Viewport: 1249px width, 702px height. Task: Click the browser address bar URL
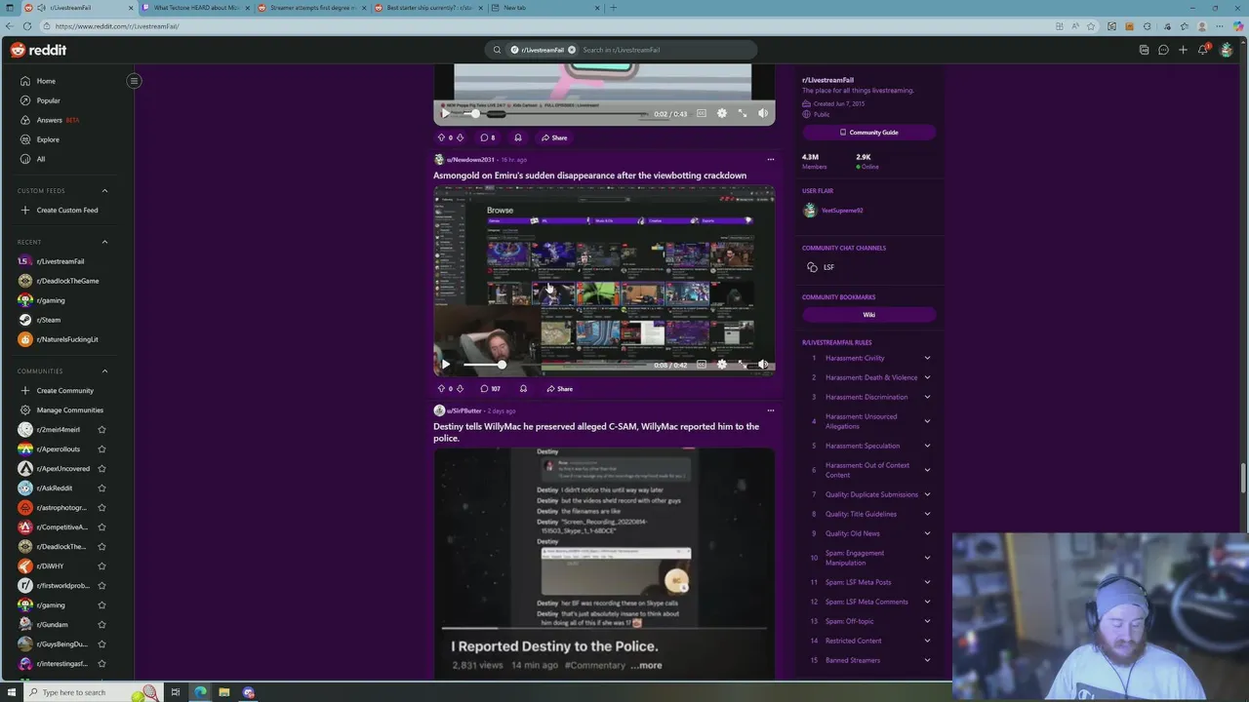coord(117,26)
